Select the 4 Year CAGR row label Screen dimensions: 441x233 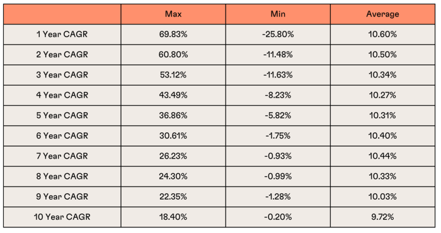click(x=62, y=95)
